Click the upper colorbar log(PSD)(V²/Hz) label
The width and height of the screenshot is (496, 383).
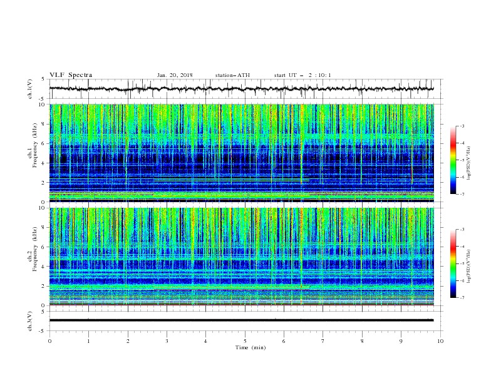[x=469, y=163]
